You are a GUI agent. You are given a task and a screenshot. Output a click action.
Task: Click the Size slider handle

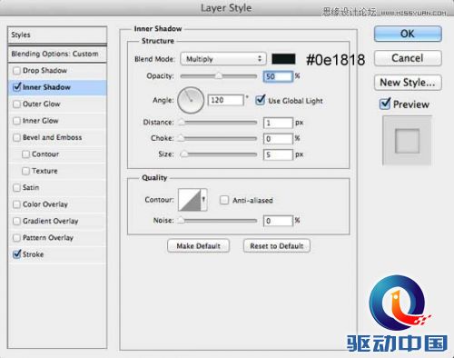pyautogui.click(x=183, y=154)
